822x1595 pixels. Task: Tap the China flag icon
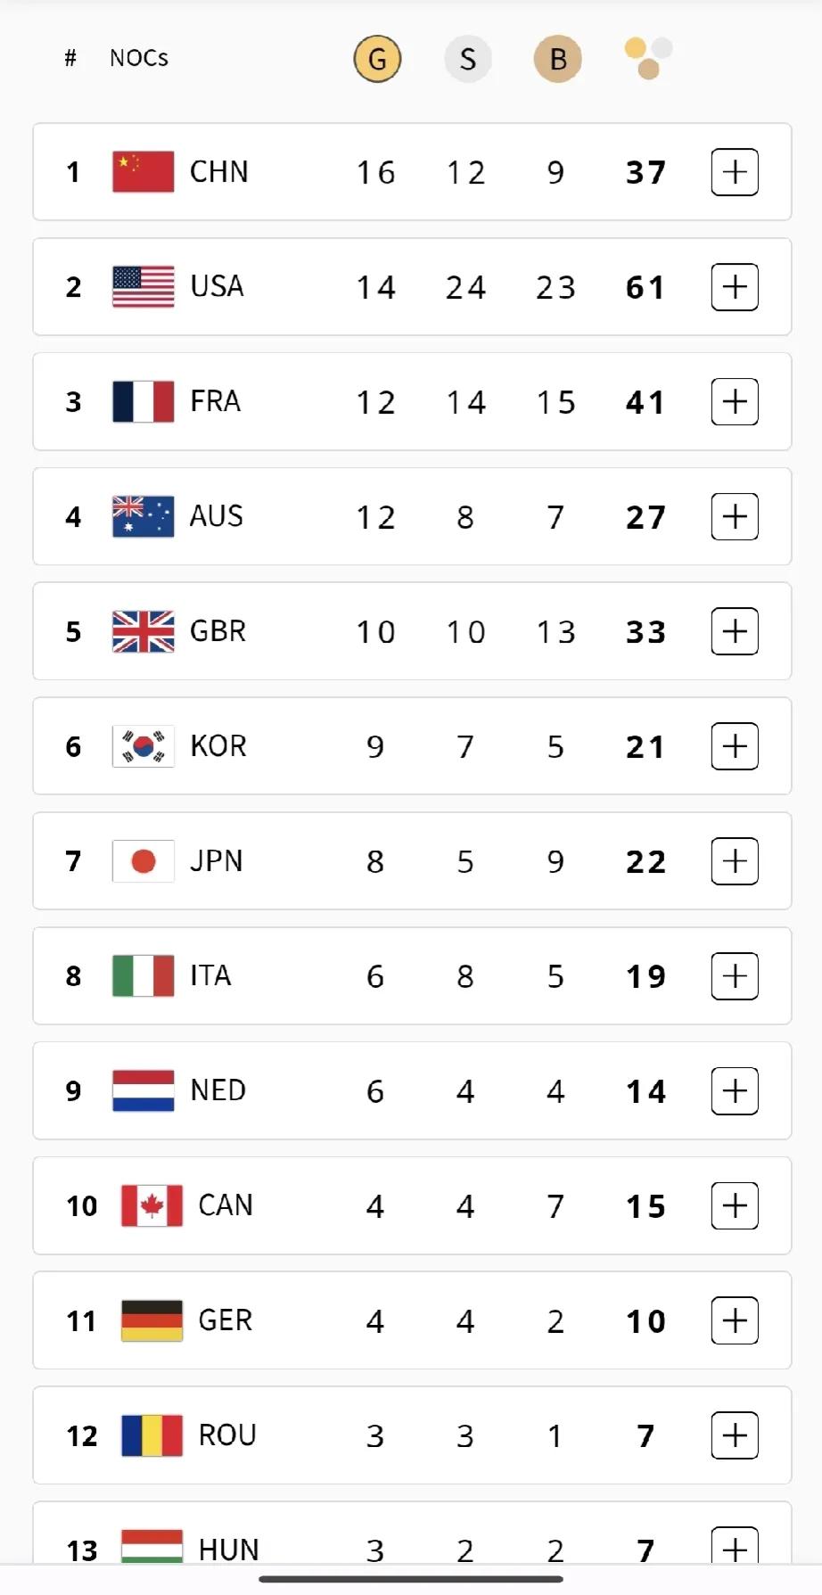pyautogui.click(x=144, y=172)
